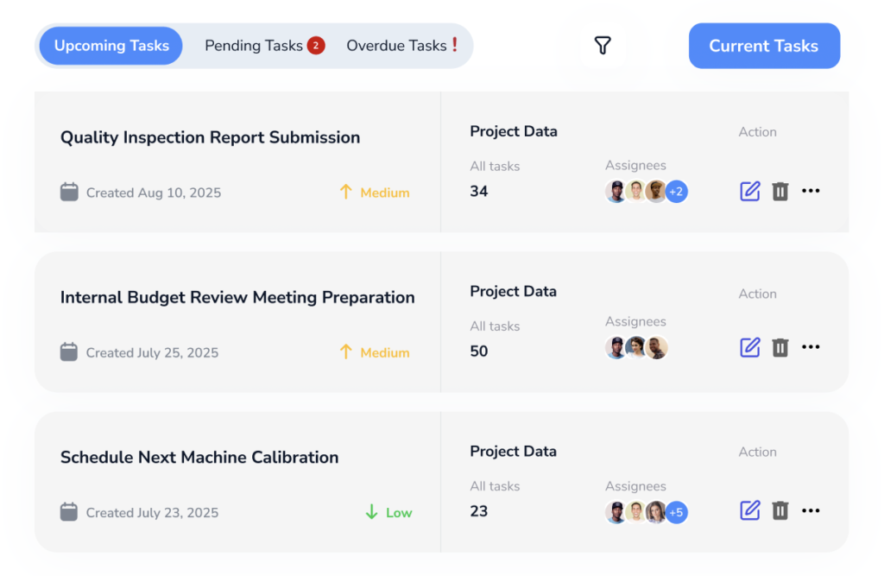The height and width of the screenshot is (576, 884).
Task: Show the +5 more assignees badge
Action: point(677,512)
